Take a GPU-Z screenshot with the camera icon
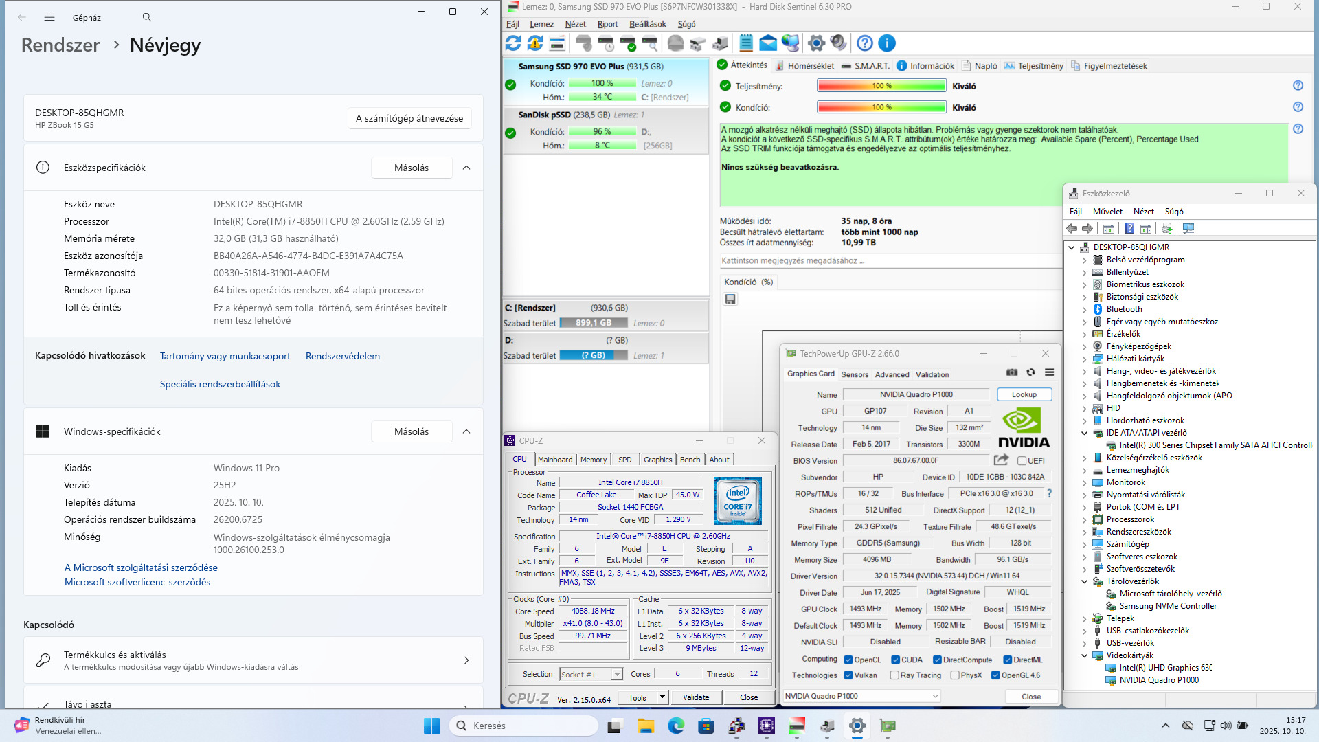This screenshot has width=1319, height=742. pos(1012,372)
